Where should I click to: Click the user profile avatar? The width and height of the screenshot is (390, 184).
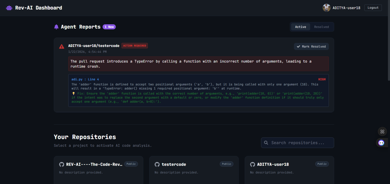(326, 8)
